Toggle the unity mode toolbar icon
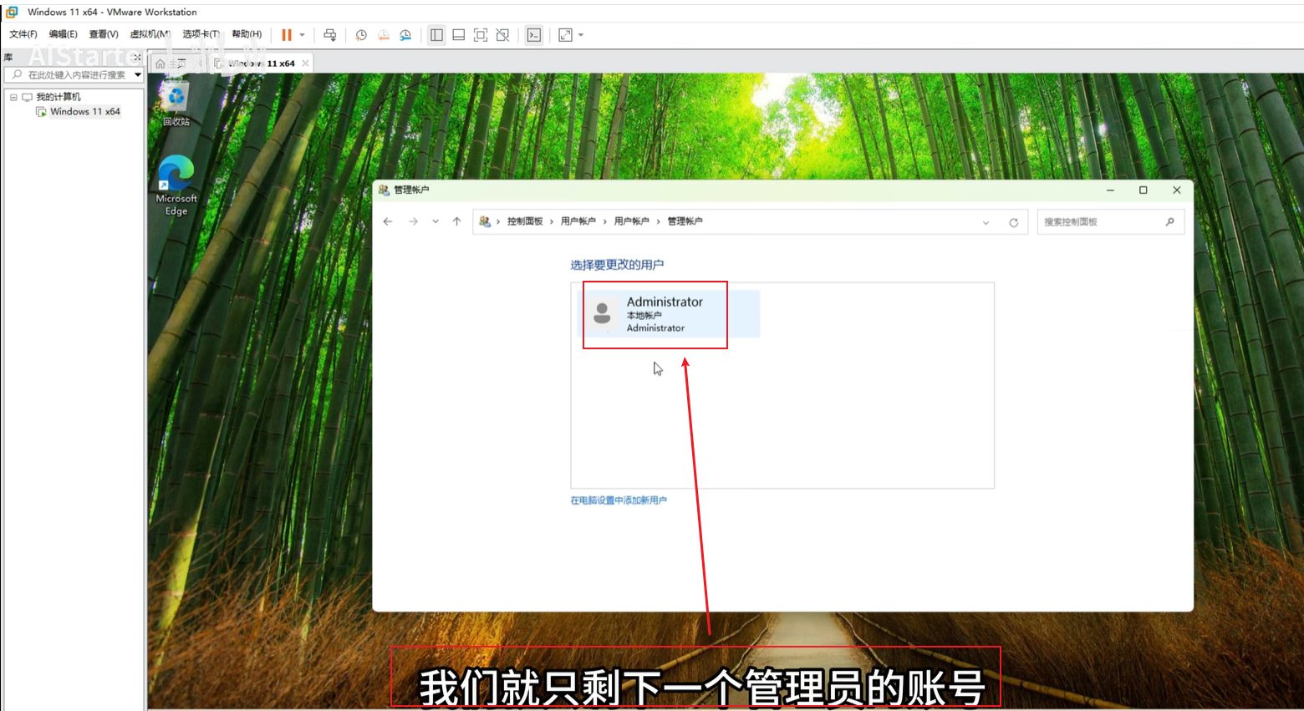This screenshot has width=1304, height=711. [x=502, y=35]
